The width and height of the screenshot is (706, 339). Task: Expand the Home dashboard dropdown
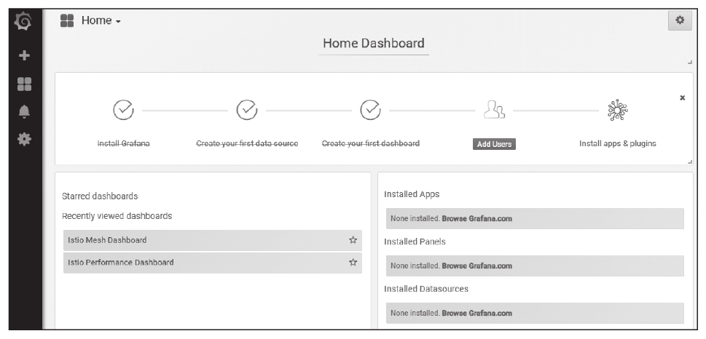(91, 21)
